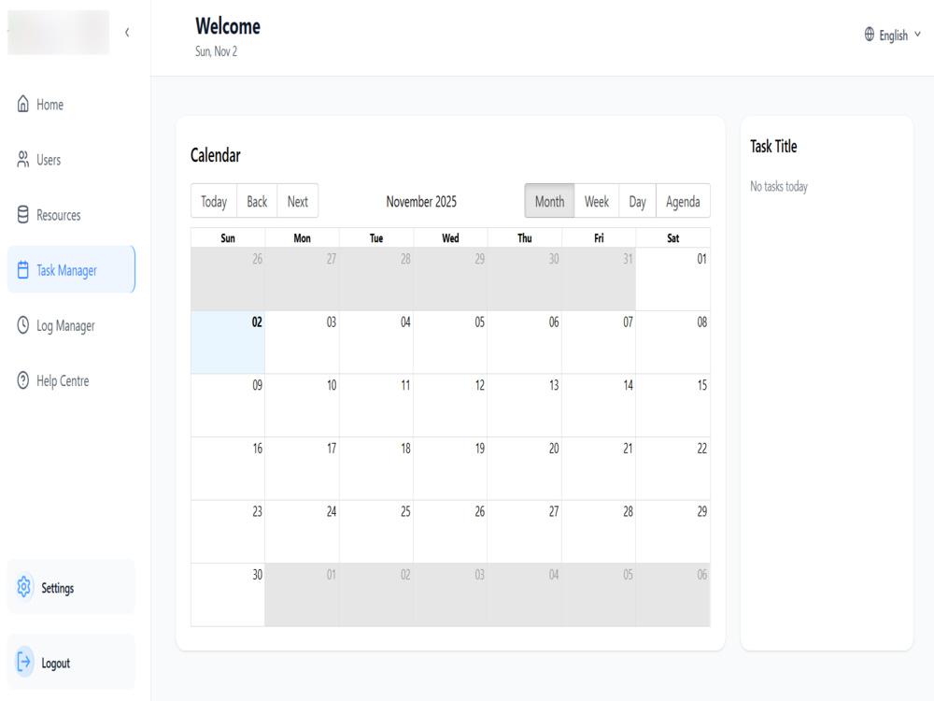Collapse the sidebar with the chevron

click(x=127, y=32)
